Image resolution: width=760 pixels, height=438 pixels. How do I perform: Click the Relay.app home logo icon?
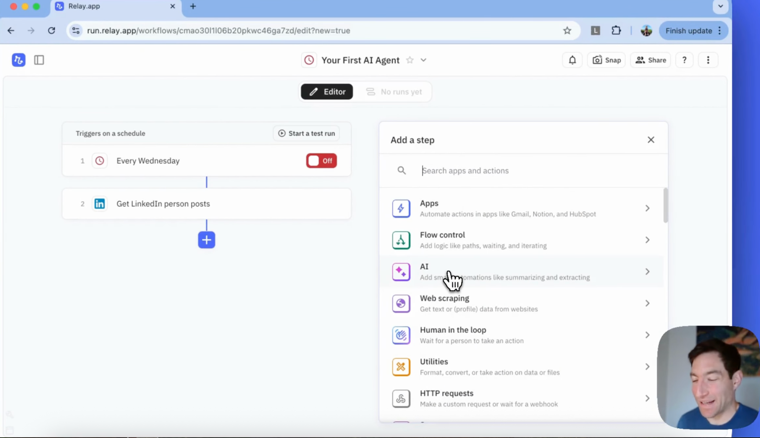[19, 60]
